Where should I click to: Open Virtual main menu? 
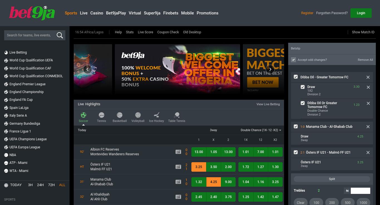click(x=135, y=13)
